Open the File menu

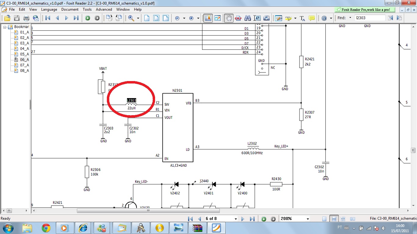12,9
